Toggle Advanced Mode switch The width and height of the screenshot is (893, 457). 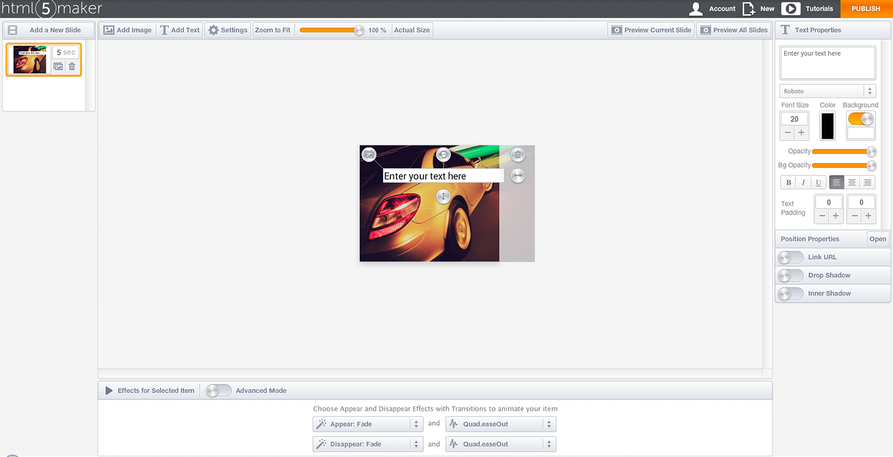pyautogui.click(x=218, y=391)
